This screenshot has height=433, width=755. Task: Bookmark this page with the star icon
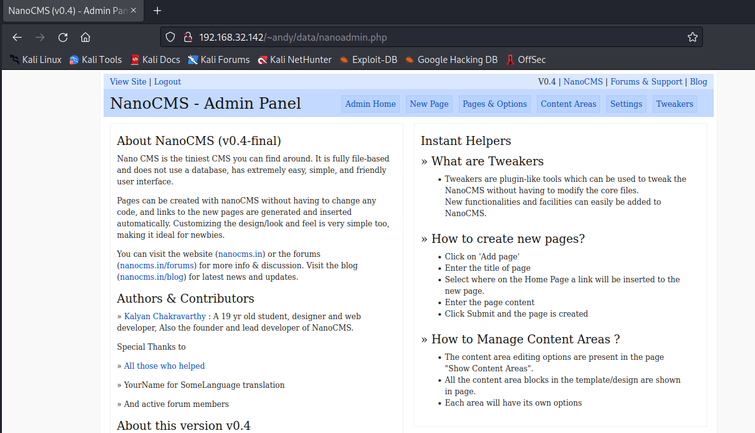click(693, 37)
